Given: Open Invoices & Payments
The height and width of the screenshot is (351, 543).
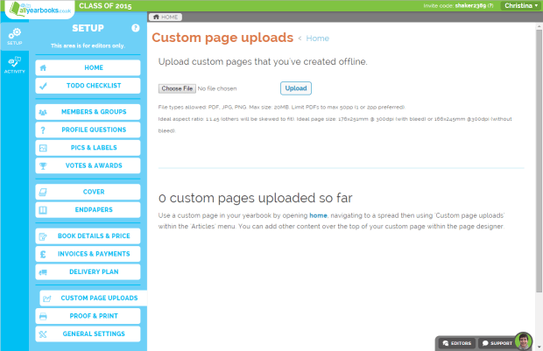Looking at the screenshot, I should tap(88, 255).
